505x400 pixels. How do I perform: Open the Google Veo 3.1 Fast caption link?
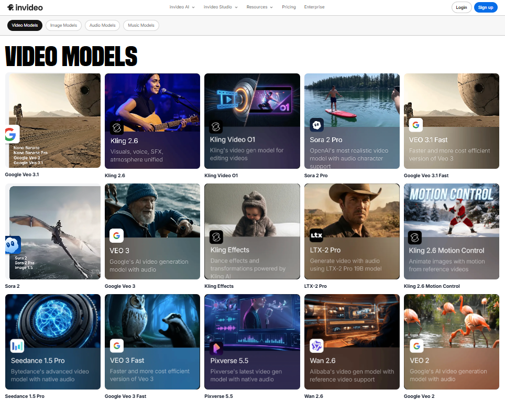(x=426, y=176)
